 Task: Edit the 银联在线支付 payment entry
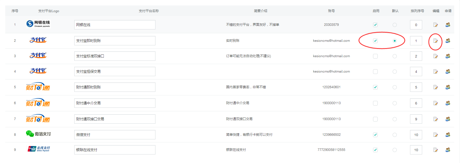click(x=435, y=150)
